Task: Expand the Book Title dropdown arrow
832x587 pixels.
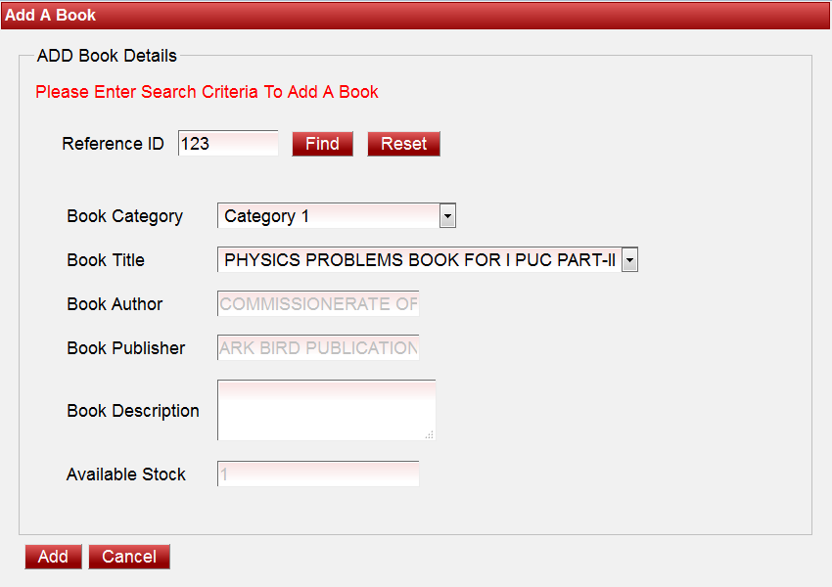Action: click(x=629, y=260)
